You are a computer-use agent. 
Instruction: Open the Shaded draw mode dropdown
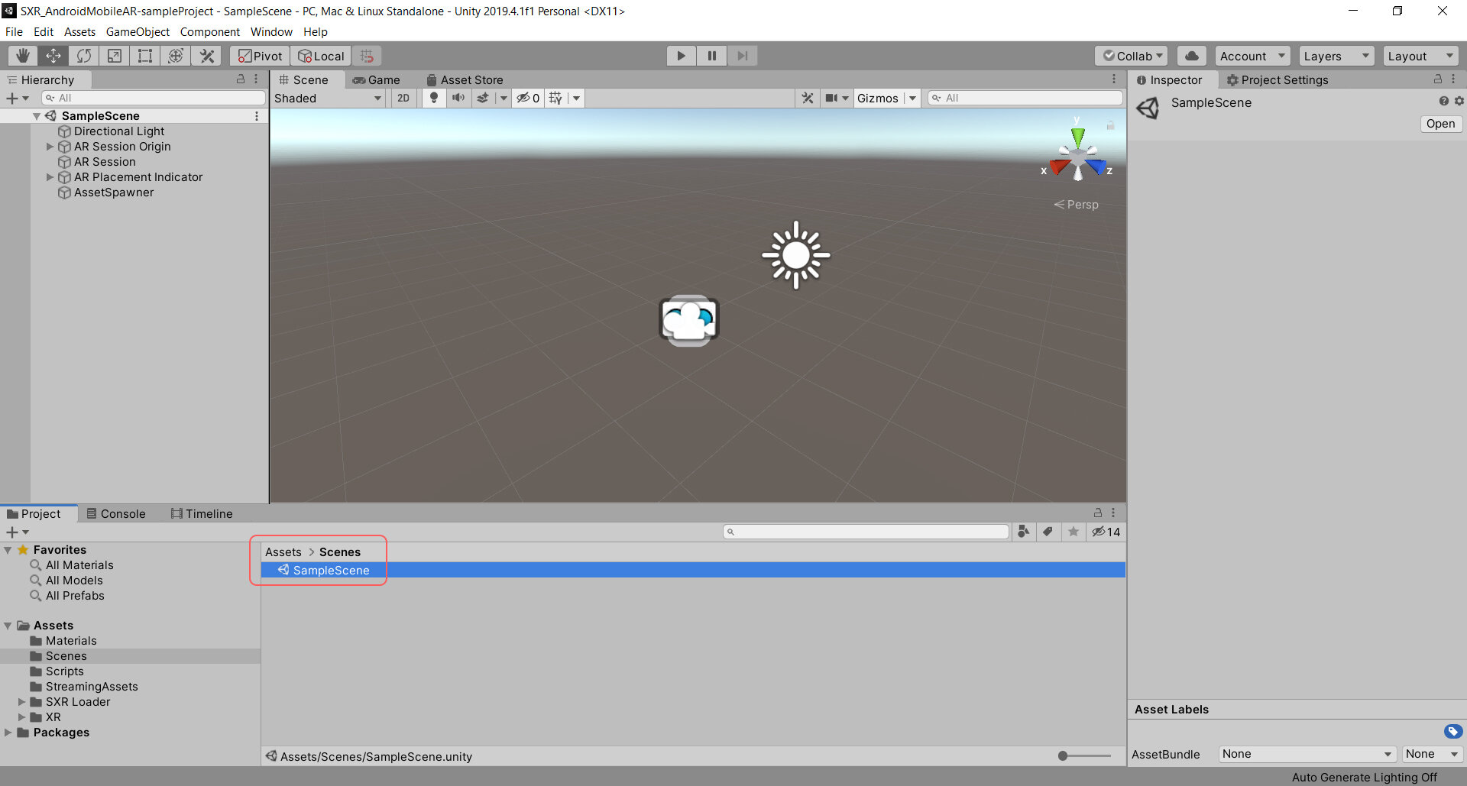(x=328, y=98)
